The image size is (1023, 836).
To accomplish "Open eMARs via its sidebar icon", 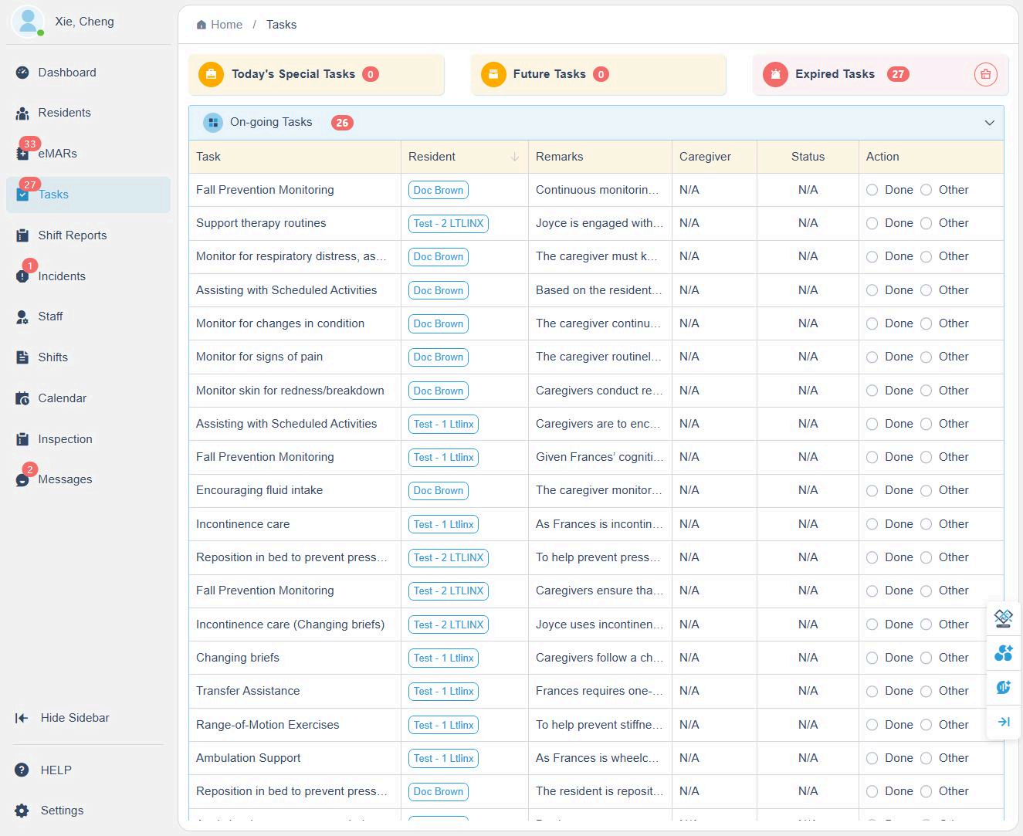I will [x=22, y=154].
